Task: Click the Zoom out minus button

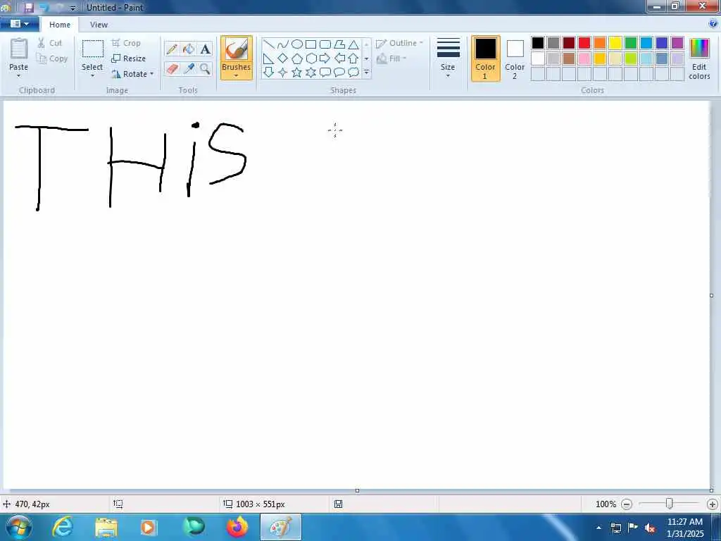Action: tap(626, 504)
